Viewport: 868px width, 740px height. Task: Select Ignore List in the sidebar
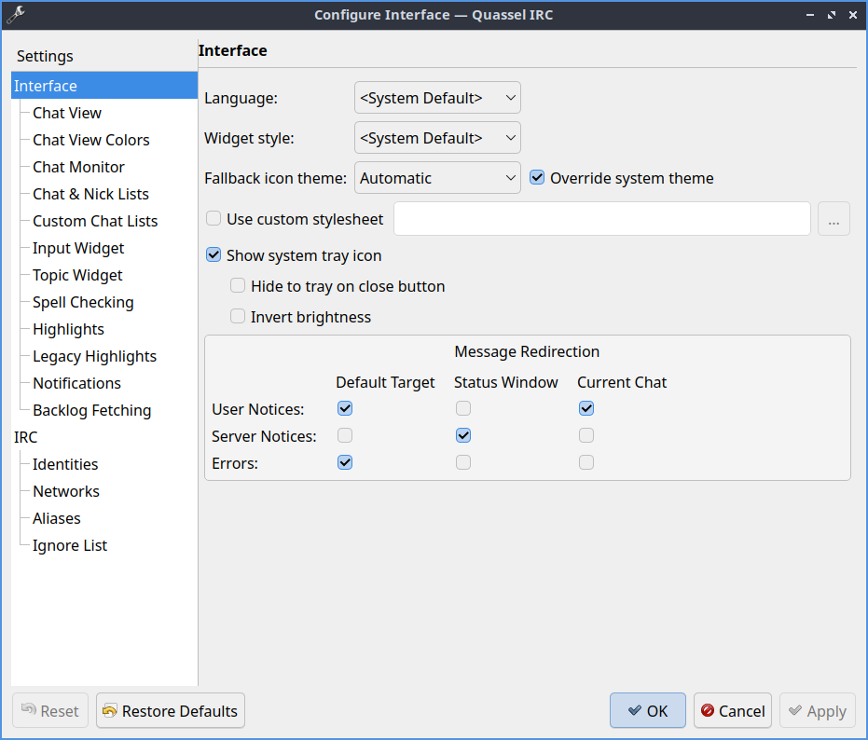70,545
